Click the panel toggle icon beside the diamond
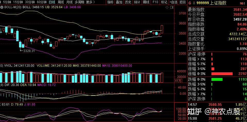The image size is (247, 122). point(171,7)
